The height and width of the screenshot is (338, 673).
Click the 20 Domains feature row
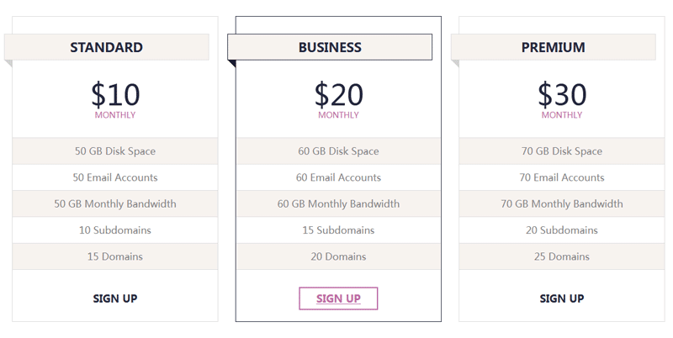coord(338,256)
